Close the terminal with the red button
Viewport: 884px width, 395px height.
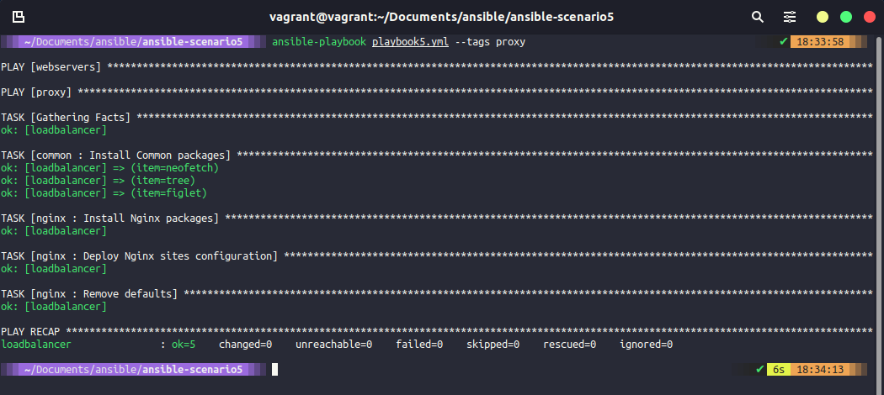tap(867, 17)
